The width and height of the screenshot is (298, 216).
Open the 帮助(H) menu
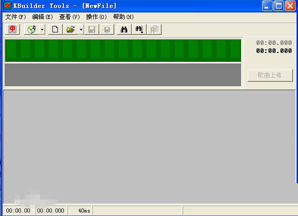click(123, 17)
